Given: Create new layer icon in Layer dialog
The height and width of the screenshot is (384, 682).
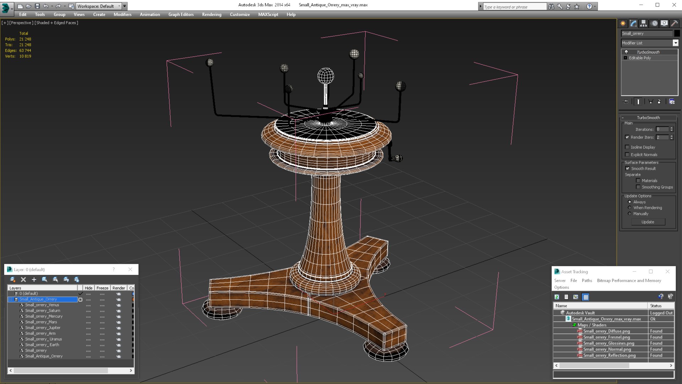Looking at the screenshot, I should click(12, 279).
